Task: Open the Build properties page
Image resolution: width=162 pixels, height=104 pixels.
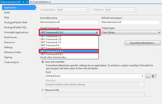Action: [x=7, y=12]
